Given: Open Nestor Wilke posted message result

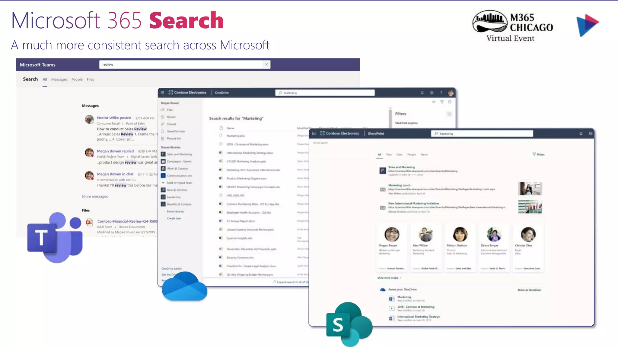Looking at the screenshot, I should [114, 118].
